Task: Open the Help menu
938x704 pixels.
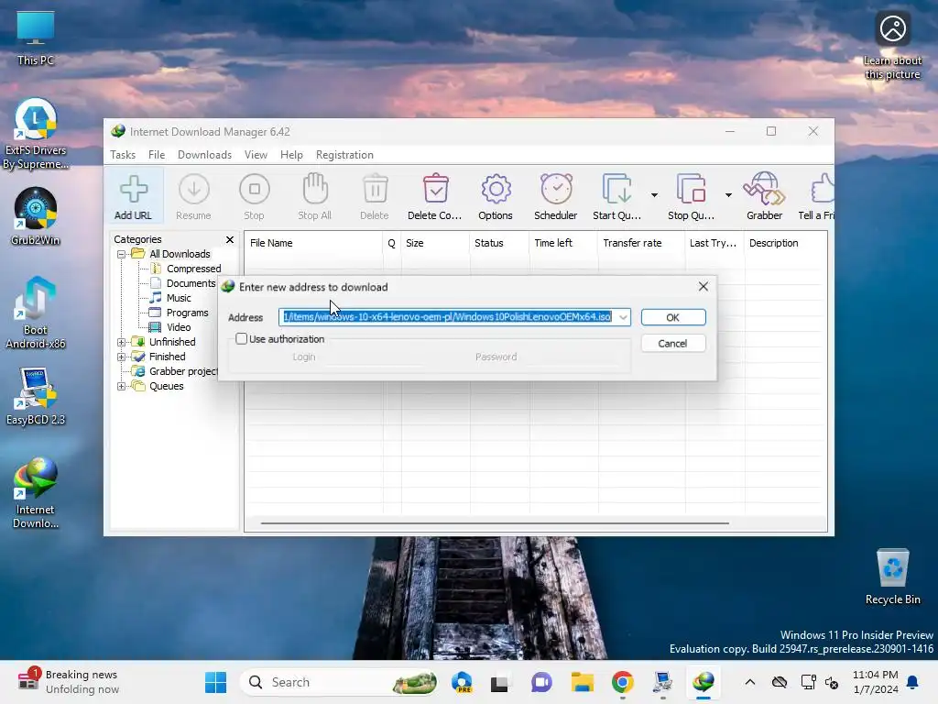Action: tap(291, 154)
